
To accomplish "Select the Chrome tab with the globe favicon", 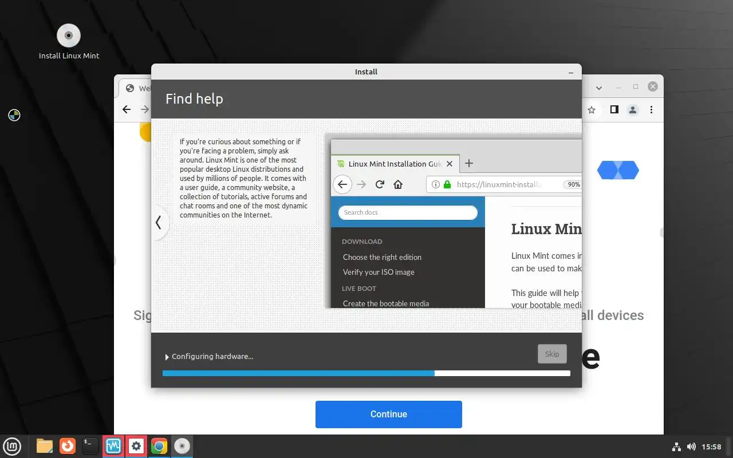I will pyautogui.click(x=135, y=88).
